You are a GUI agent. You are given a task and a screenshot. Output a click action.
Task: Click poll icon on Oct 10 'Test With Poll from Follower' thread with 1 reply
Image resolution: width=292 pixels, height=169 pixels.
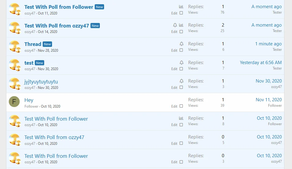tap(181, 118)
